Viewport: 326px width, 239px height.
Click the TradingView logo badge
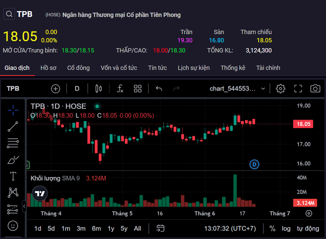(40, 194)
